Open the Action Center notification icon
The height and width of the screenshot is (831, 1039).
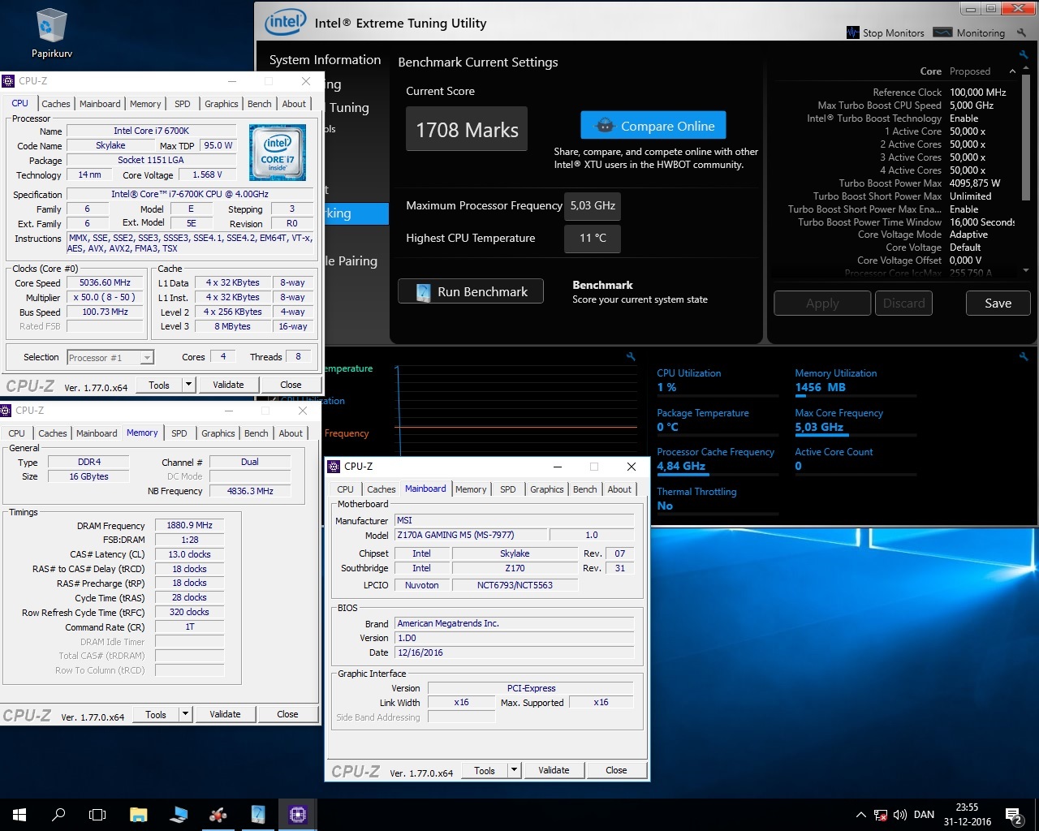(x=1013, y=815)
